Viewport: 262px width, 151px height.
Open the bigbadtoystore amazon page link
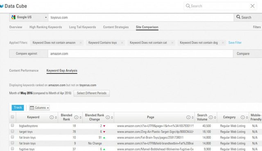pos(155,126)
